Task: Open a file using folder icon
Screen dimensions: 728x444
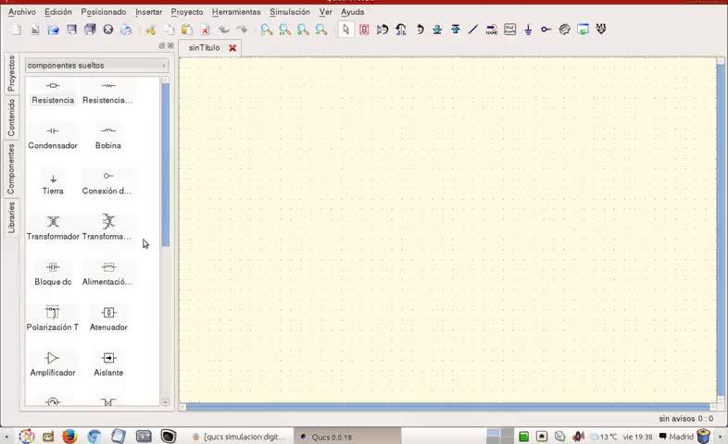Action: 53,31
